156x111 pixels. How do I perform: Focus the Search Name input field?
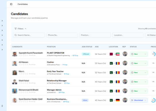click(29, 35)
